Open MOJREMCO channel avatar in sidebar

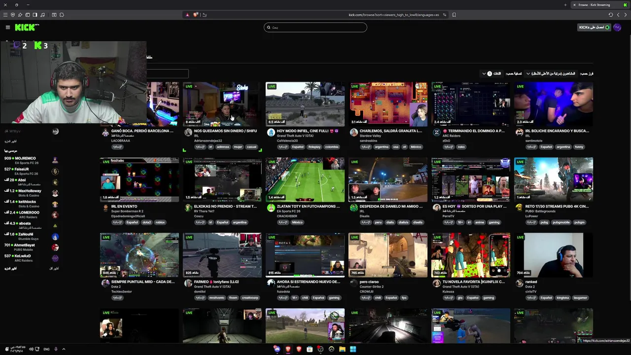tap(55, 161)
